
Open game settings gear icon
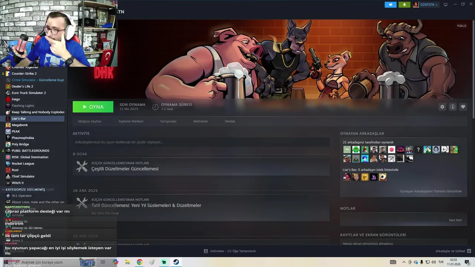[x=442, y=107]
